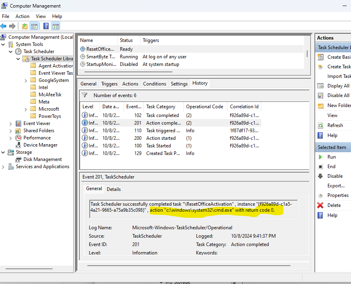This screenshot has width=351, height=284.
Task: Select the Task triggered event row
Action: [171, 131]
